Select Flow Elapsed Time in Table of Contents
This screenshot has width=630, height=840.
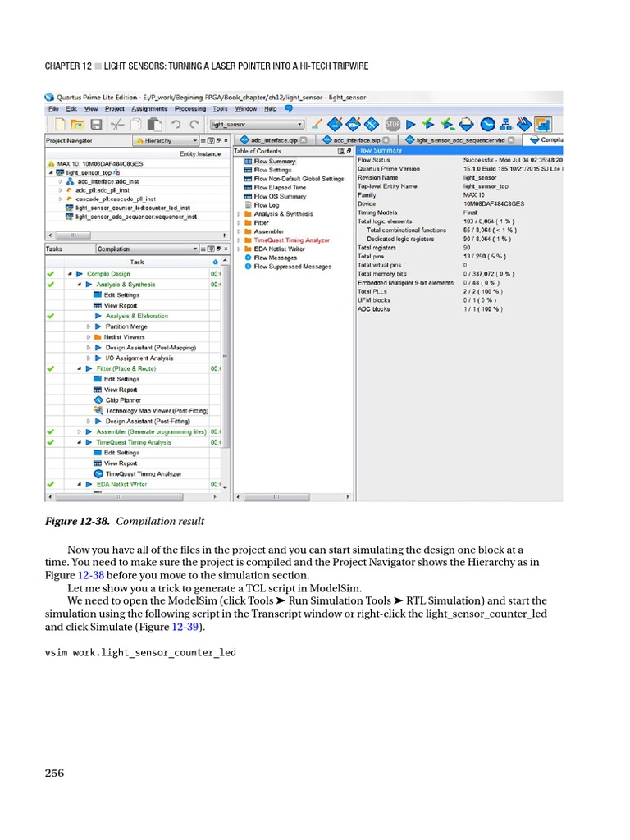280,187
